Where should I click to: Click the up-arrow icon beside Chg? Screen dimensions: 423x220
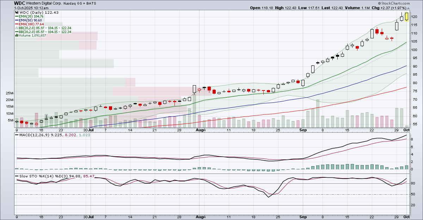tap(409, 7)
